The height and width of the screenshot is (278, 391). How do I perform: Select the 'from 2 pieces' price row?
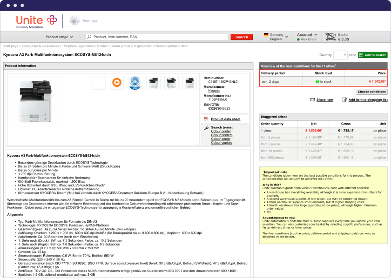coord(324,137)
